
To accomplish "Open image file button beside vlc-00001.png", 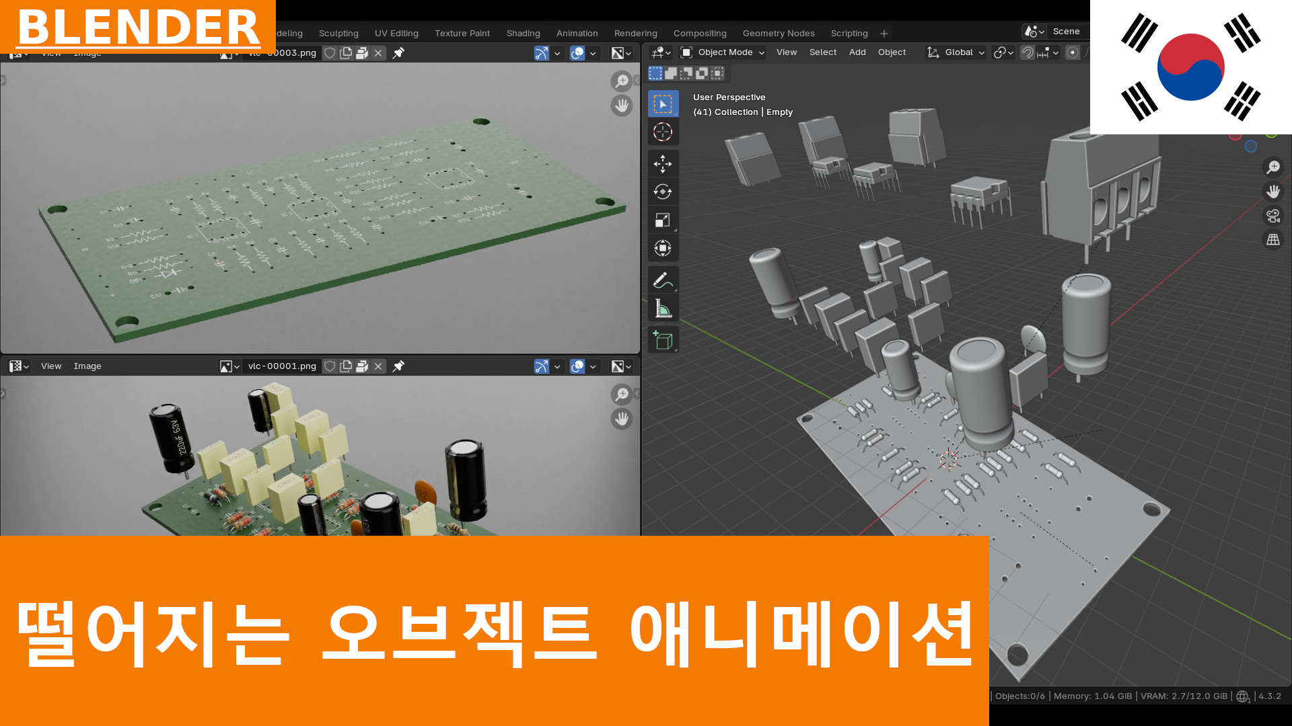I will pyautogui.click(x=362, y=366).
